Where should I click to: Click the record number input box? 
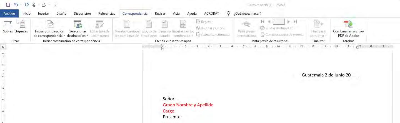pyautogui.click(x=279, y=22)
